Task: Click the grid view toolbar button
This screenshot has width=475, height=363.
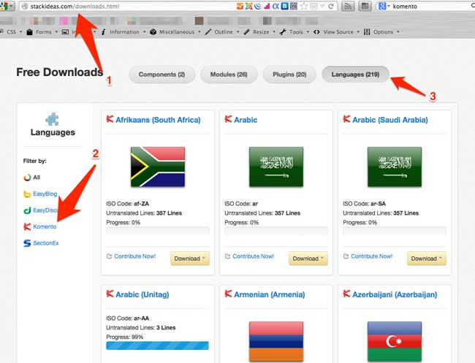Action: pyautogui.click(x=365, y=6)
